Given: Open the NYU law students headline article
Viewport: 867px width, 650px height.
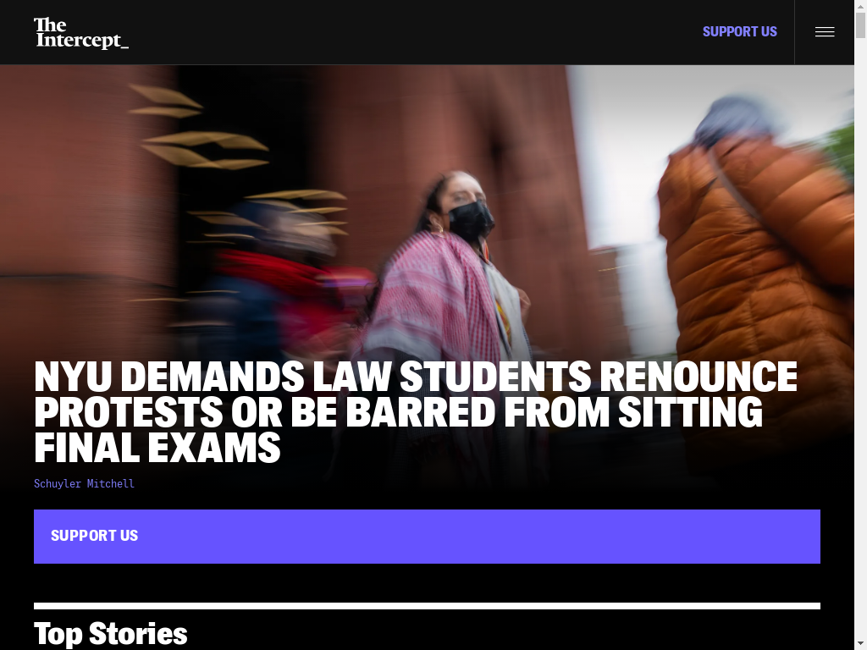Looking at the screenshot, I should 415,411.
